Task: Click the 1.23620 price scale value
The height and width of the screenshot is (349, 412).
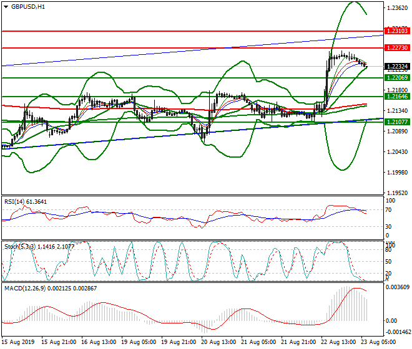Action: [398, 8]
